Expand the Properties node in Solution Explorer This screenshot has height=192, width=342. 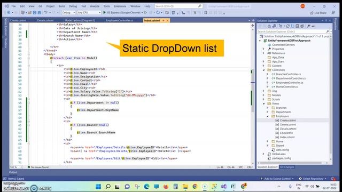tap(263, 49)
